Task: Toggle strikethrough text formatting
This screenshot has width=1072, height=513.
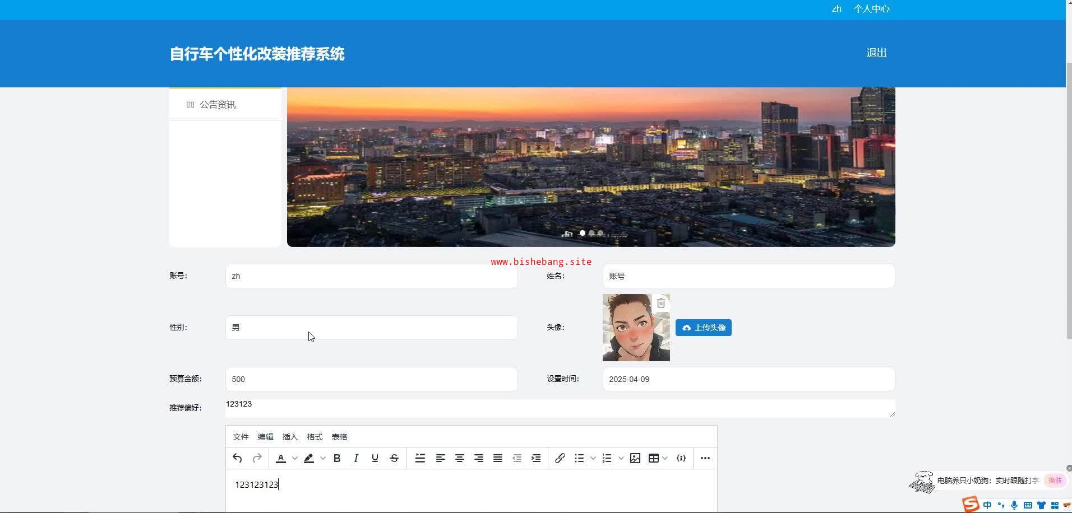Action: pyautogui.click(x=394, y=458)
